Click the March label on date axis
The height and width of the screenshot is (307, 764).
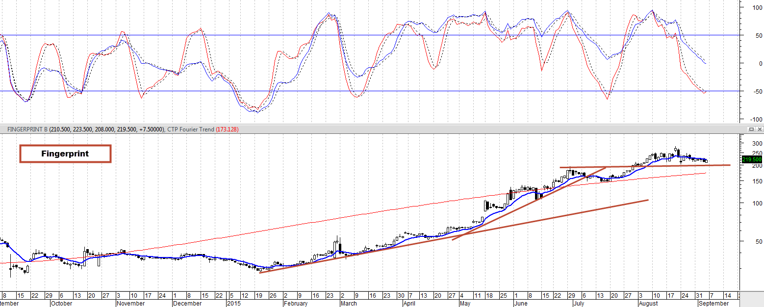point(349,304)
